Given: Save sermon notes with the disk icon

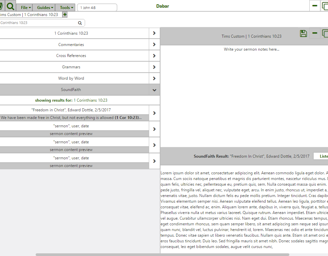Looking at the screenshot, I should tap(303, 33).
